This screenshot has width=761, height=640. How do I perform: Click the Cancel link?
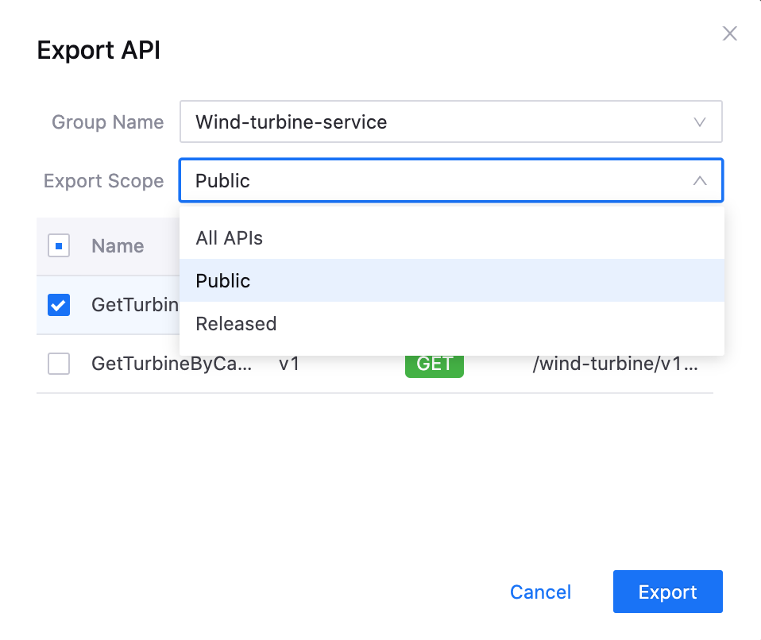pos(540,592)
